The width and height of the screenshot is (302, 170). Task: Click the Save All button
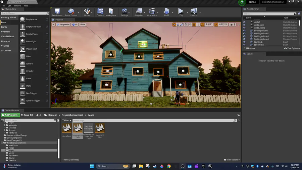point(27,115)
